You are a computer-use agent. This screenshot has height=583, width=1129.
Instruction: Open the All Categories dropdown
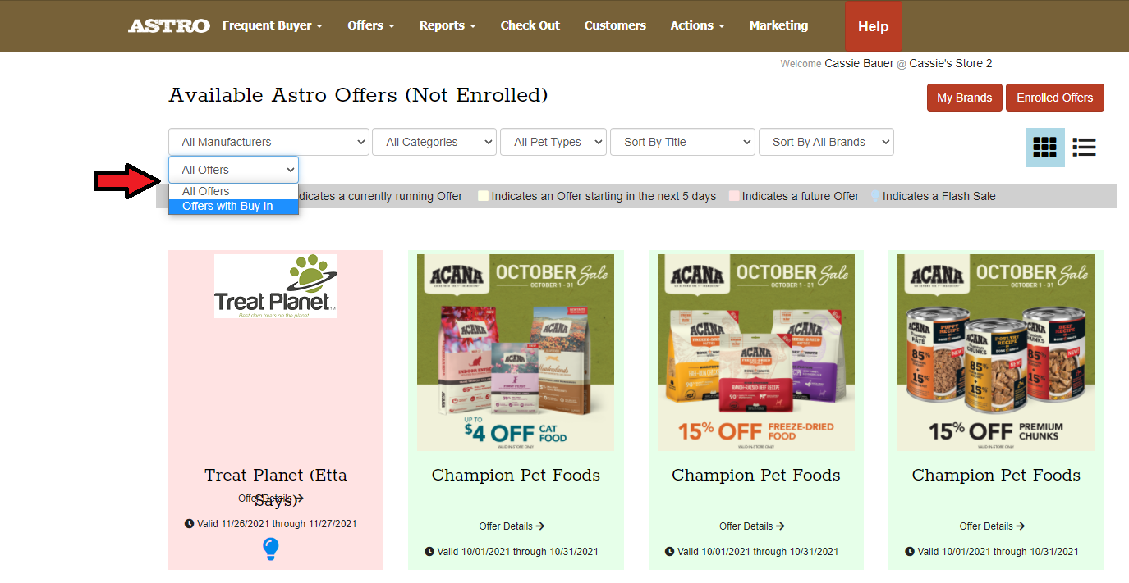(x=434, y=142)
